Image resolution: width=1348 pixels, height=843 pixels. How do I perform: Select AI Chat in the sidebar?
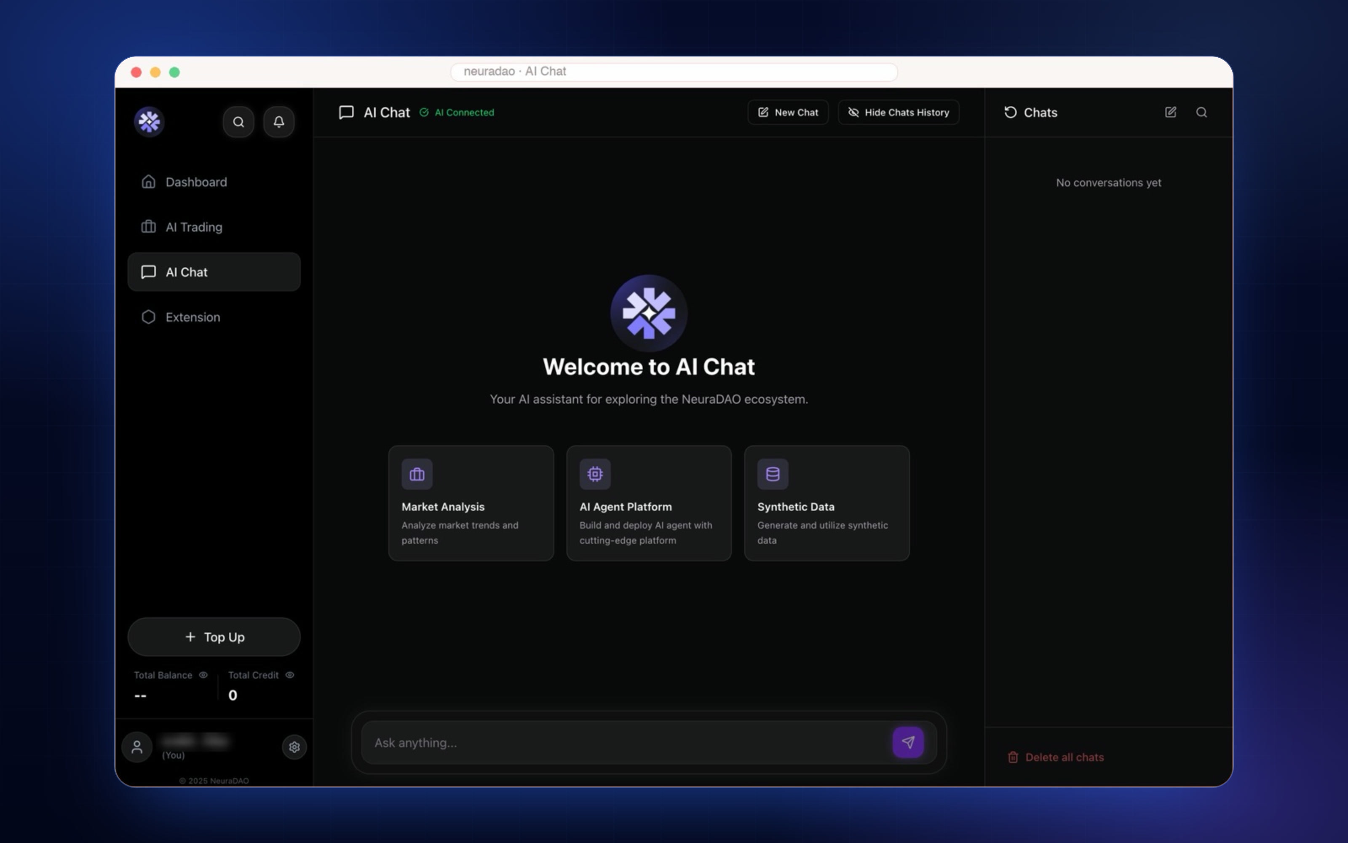tap(214, 272)
